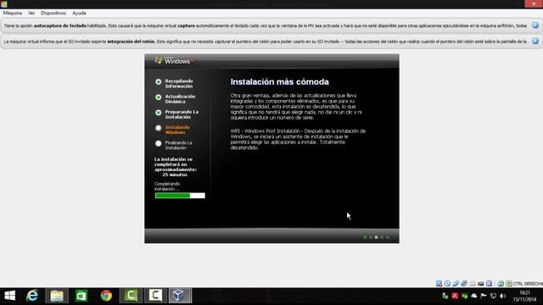Open Action Center flag tray icon
This screenshot has height=305, width=543.
coord(484,296)
